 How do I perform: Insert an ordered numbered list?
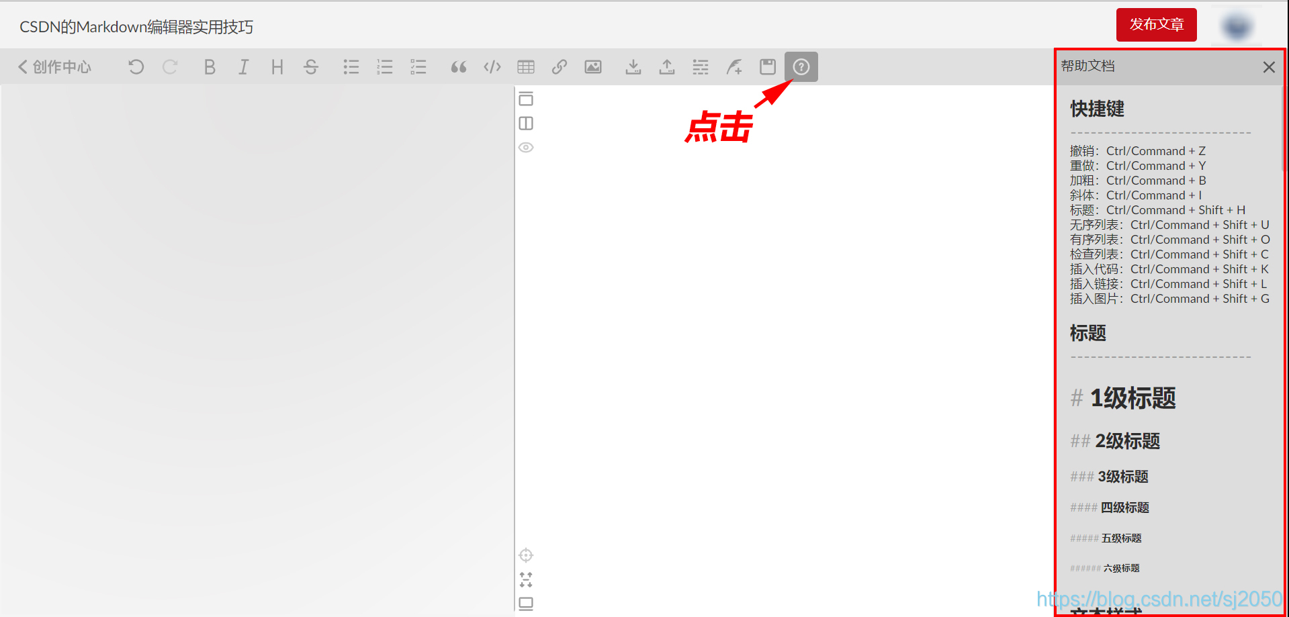point(385,67)
